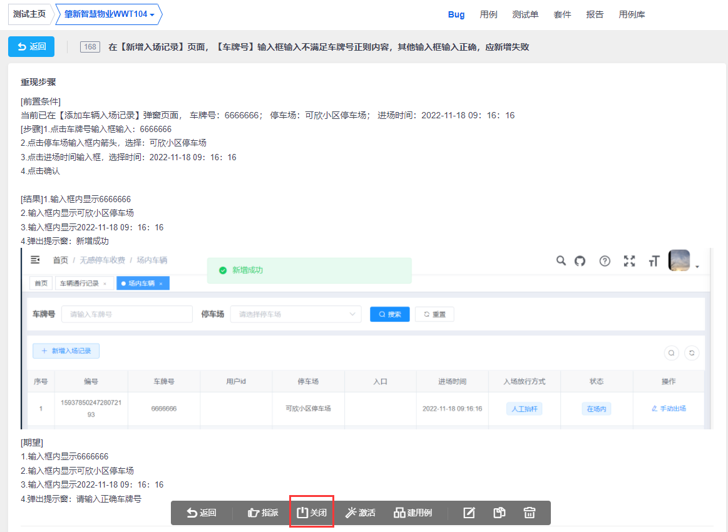
Task: Click 关闭 in the bottom toolbar
Action: click(x=312, y=513)
